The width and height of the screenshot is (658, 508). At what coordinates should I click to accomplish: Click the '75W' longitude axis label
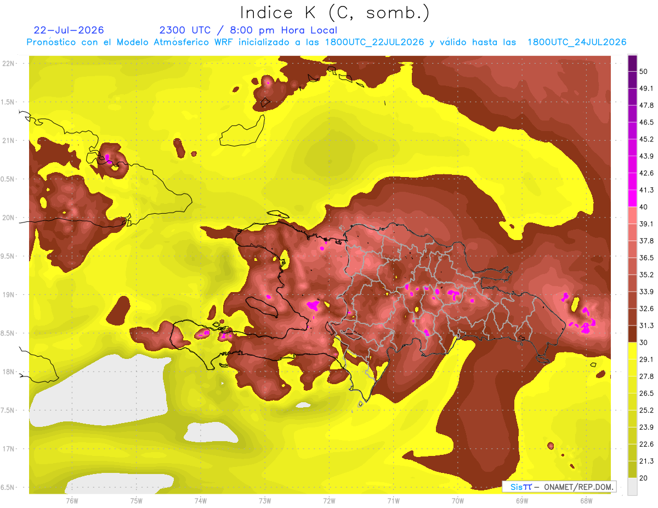[x=136, y=500]
